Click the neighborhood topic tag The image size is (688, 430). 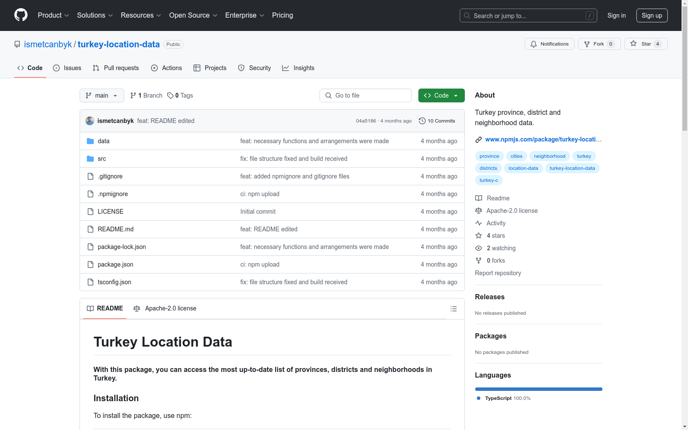(550, 156)
